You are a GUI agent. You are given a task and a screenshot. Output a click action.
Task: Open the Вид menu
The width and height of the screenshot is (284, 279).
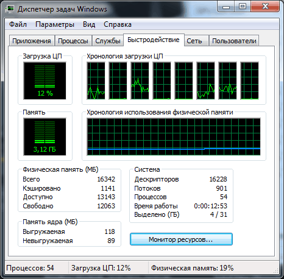point(89,24)
